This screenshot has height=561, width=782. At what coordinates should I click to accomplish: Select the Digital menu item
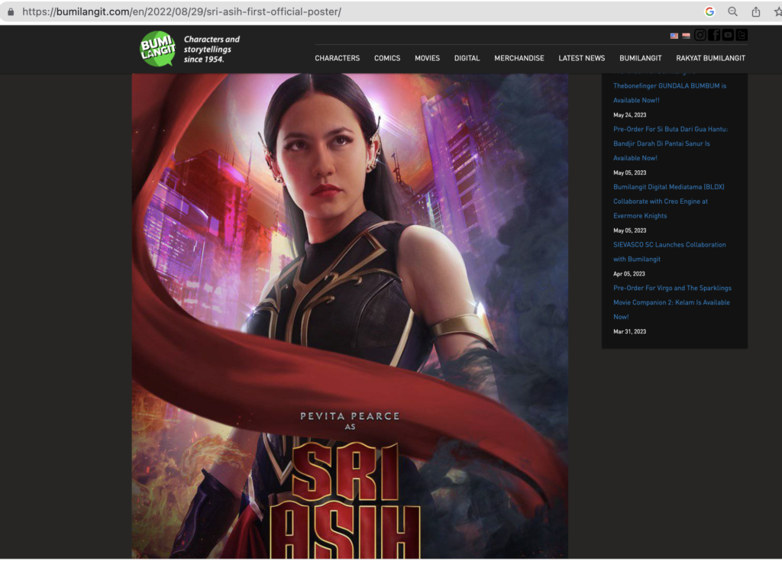[x=467, y=58]
